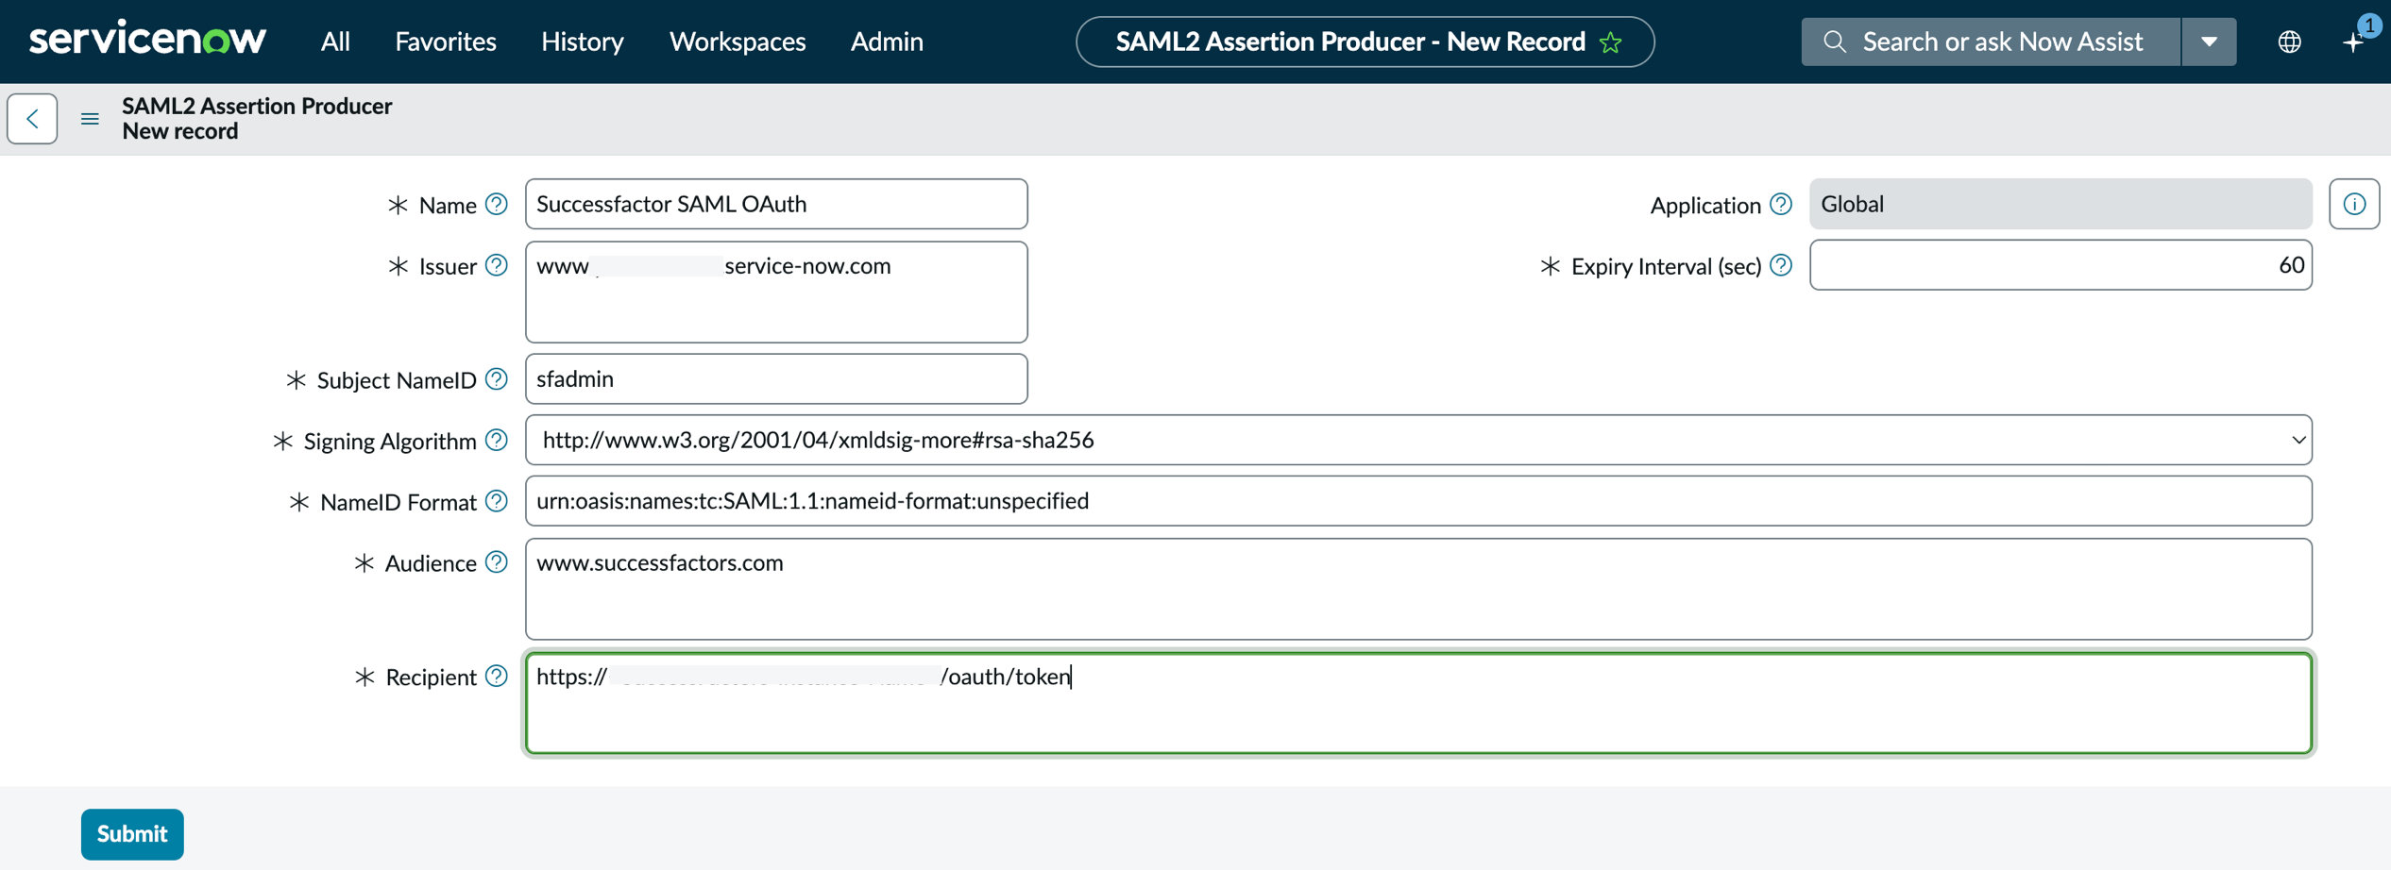Show Application record info icon
The image size is (2391, 870).
2354,204
